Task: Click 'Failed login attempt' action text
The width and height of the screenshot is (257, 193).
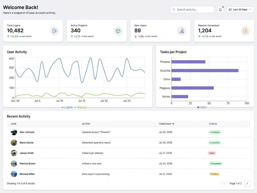Action: pyautogui.click(x=93, y=153)
